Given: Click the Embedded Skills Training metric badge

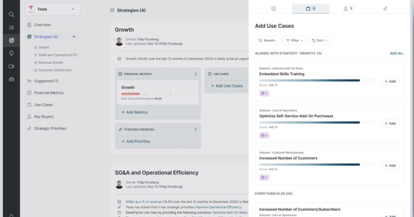Looking at the screenshot, I should click(264, 93).
